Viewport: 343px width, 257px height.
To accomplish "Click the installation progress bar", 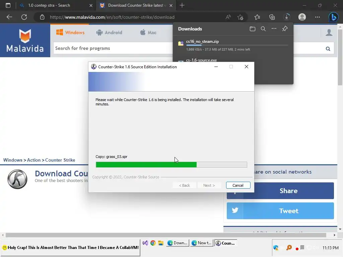I will [x=171, y=165].
